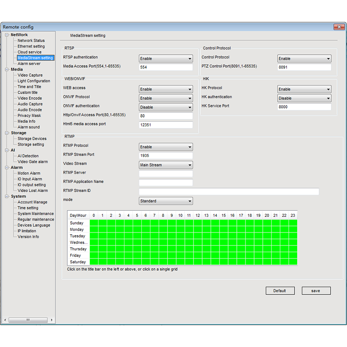Click the Default button
The height and width of the screenshot is (347, 347).
coord(280,291)
